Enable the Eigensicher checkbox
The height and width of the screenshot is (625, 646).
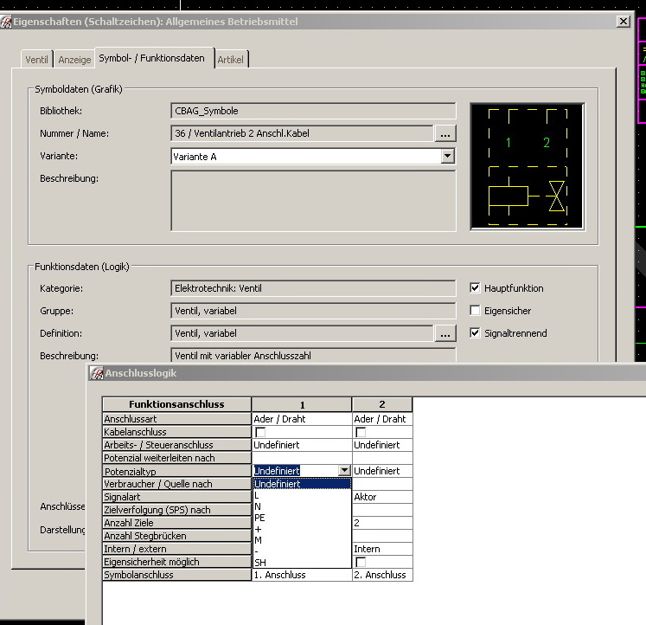475,310
